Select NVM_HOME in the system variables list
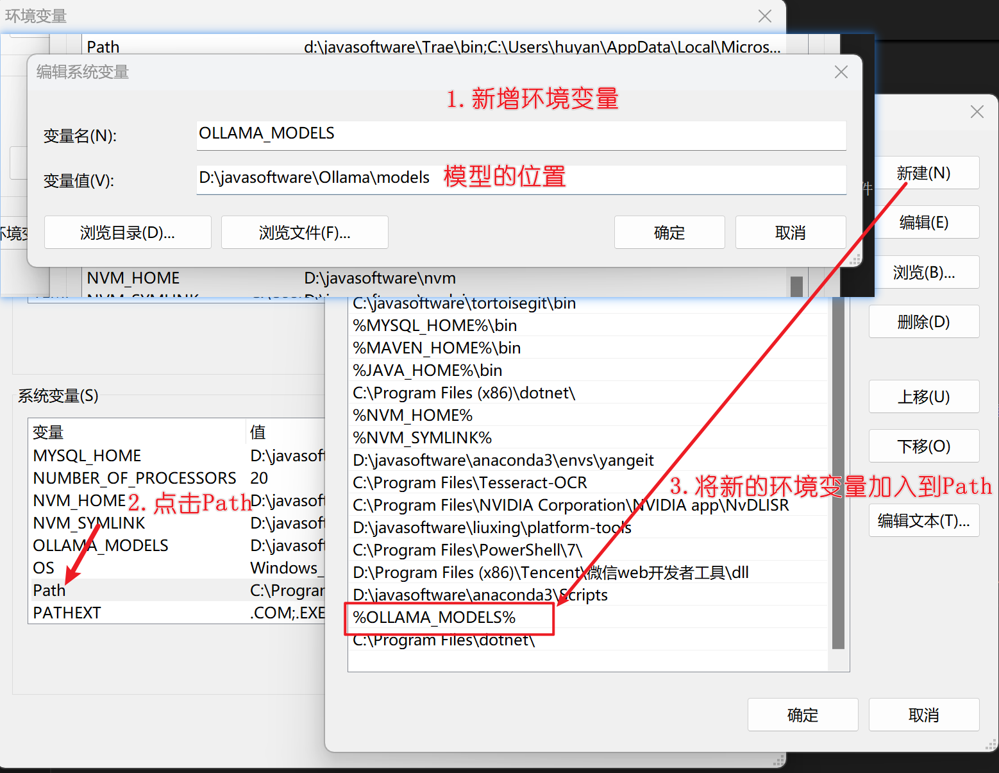The image size is (999, 773). pos(177,500)
